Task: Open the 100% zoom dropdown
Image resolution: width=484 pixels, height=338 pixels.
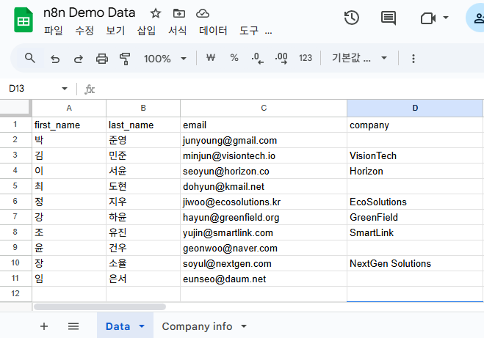Action: [165, 58]
